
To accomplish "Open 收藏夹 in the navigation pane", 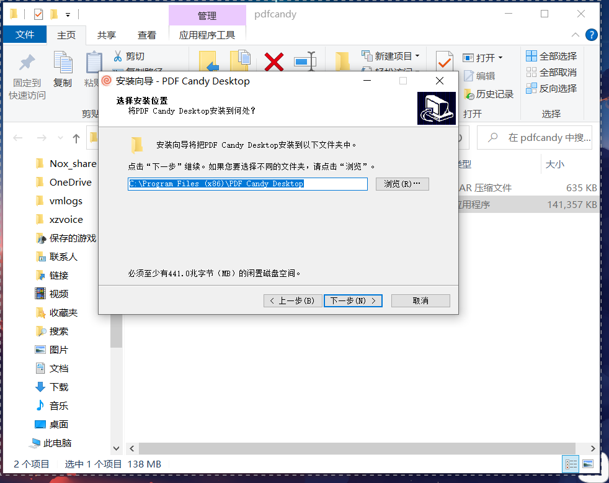I will [x=56, y=313].
